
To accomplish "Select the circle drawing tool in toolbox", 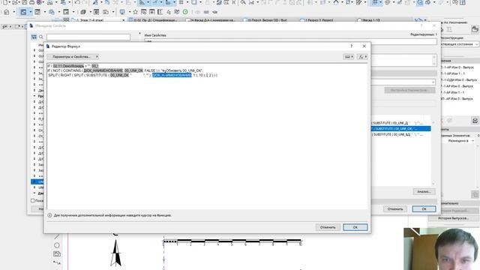I will click(57, 245).
